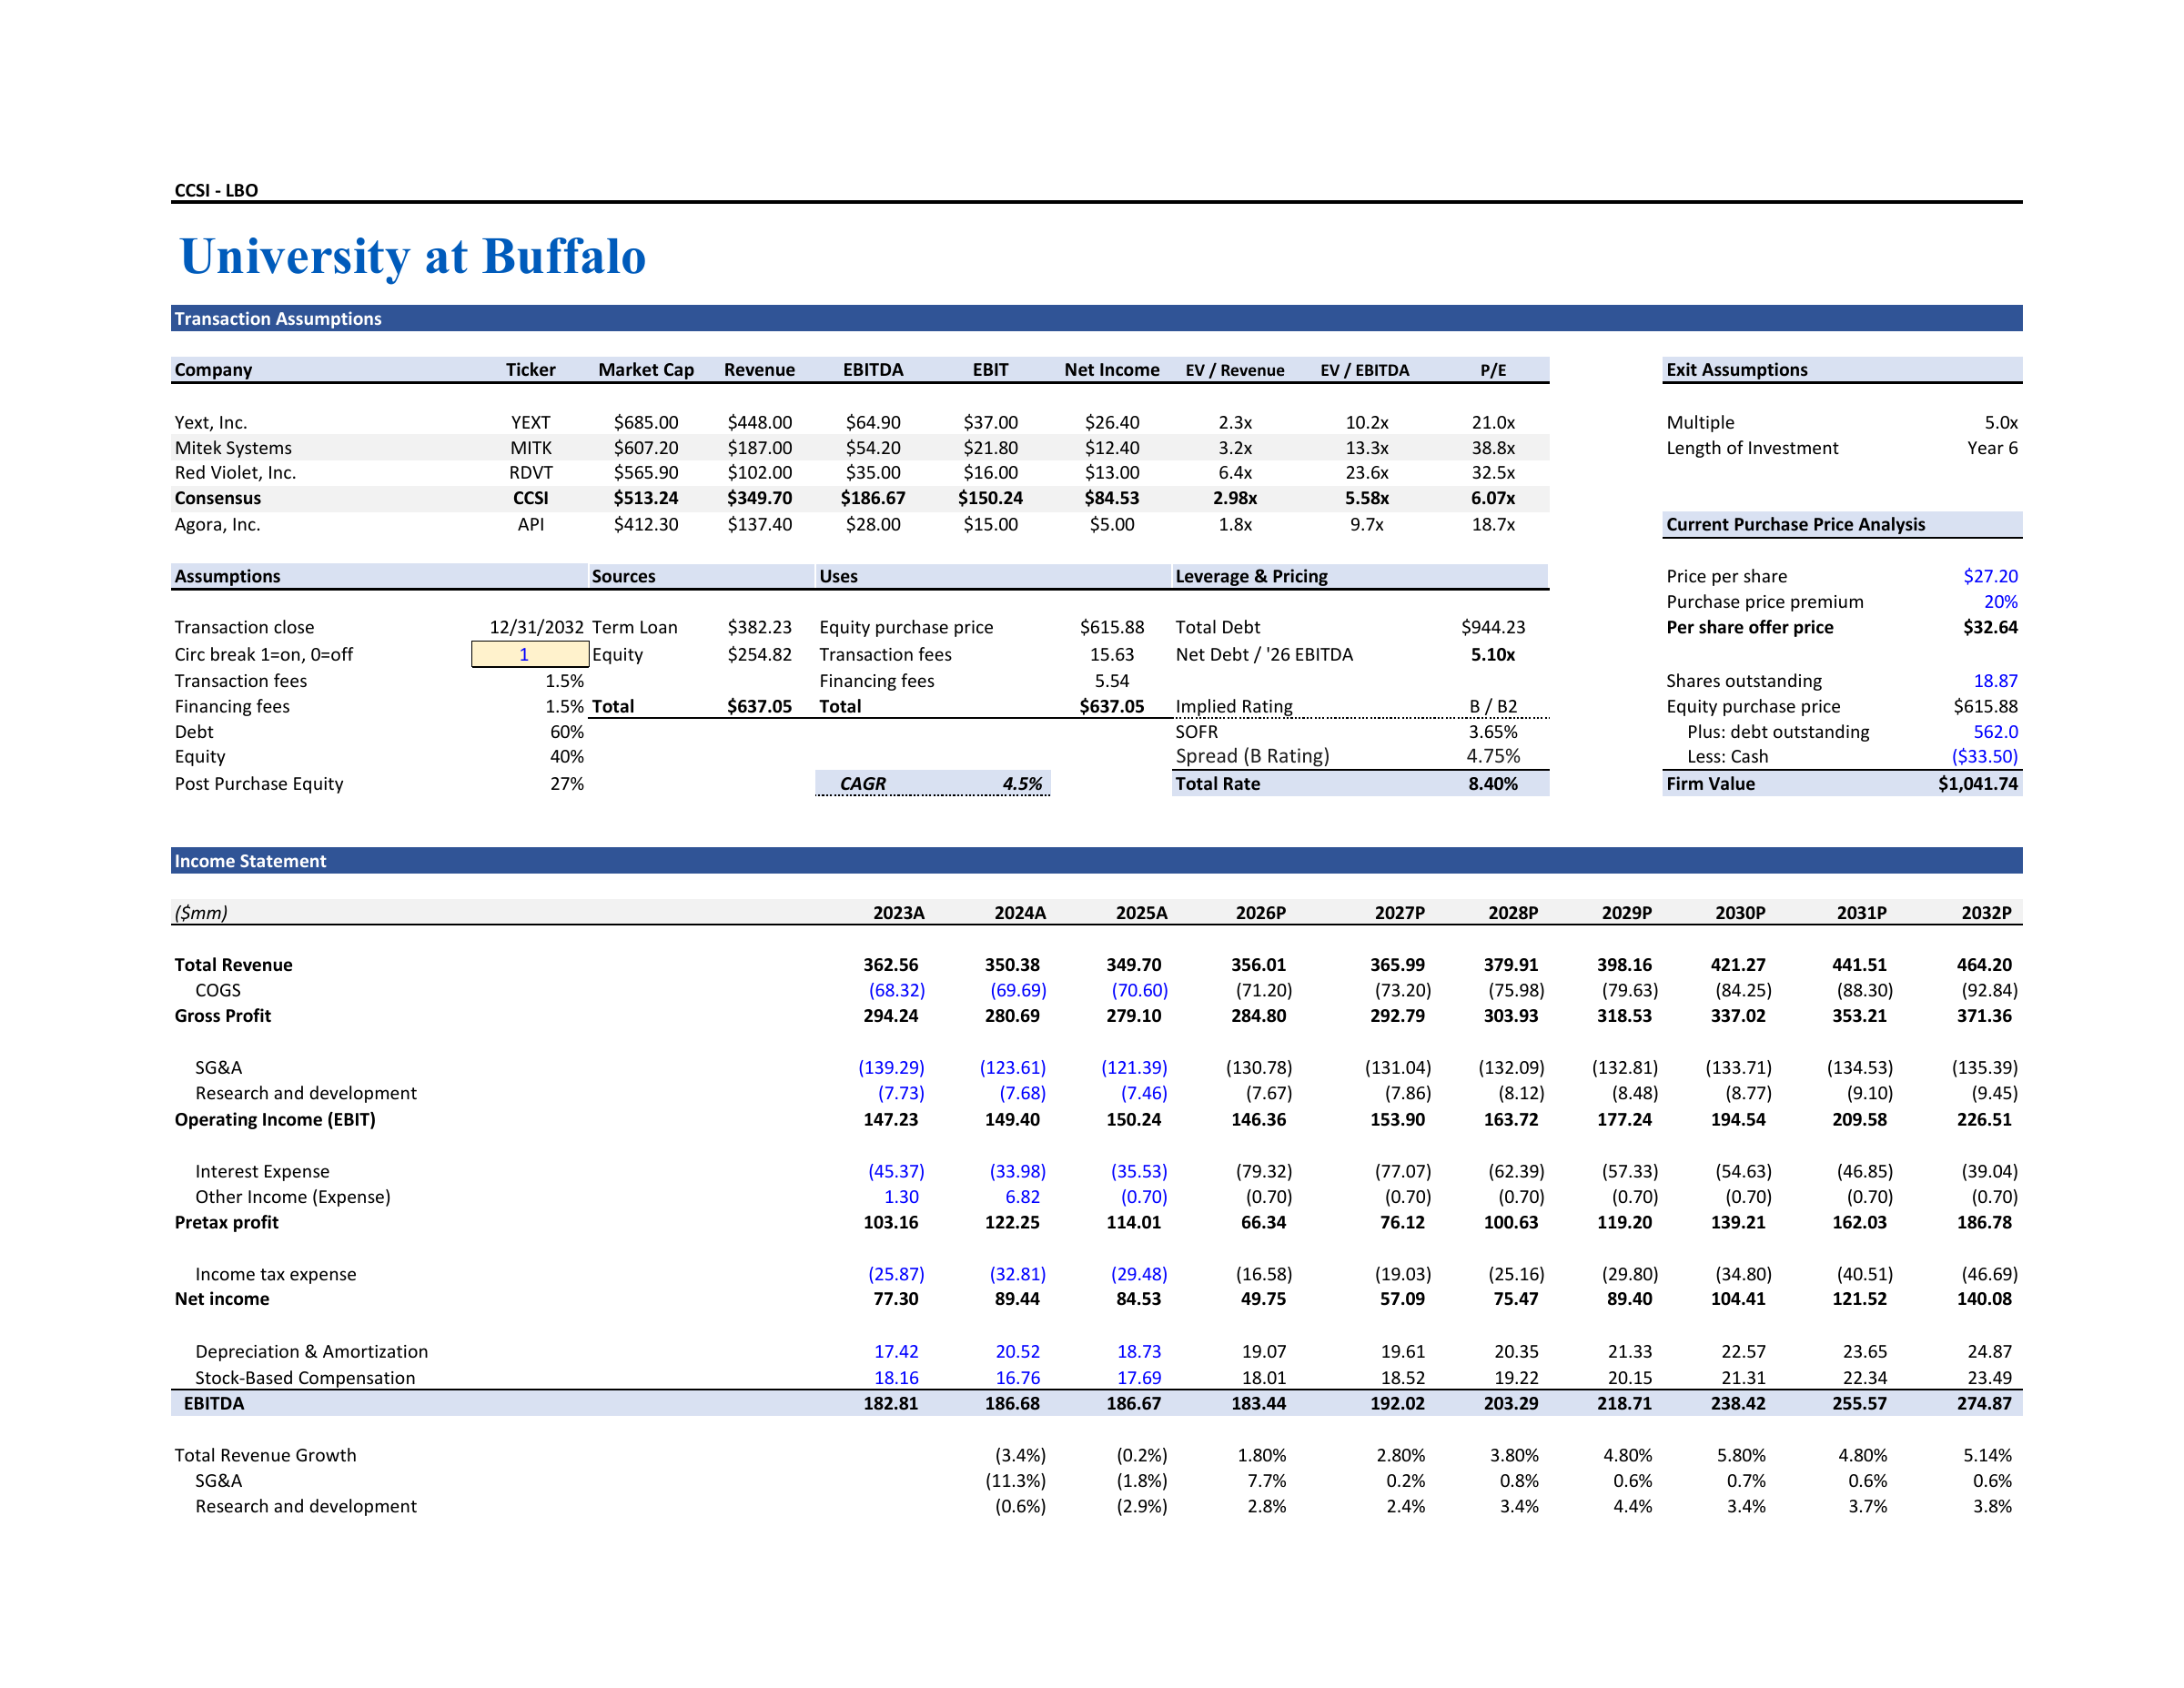
Task: Select the Post Purchase Equity 27% value
Action: click(x=567, y=784)
